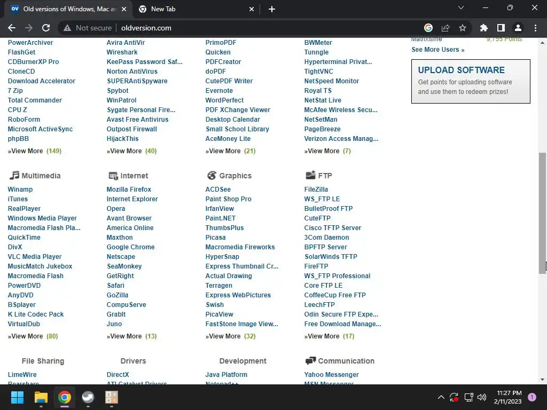
Task: Open the Yahoo Messenger link
Action: click(x=331, y=374)
